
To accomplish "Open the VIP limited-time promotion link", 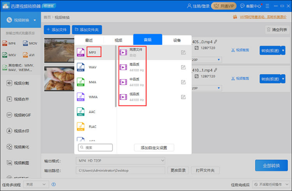I will 263,17.
